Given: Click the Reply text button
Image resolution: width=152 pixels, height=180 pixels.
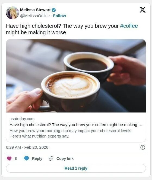Looking at the screenshot, I should (37, 158).
